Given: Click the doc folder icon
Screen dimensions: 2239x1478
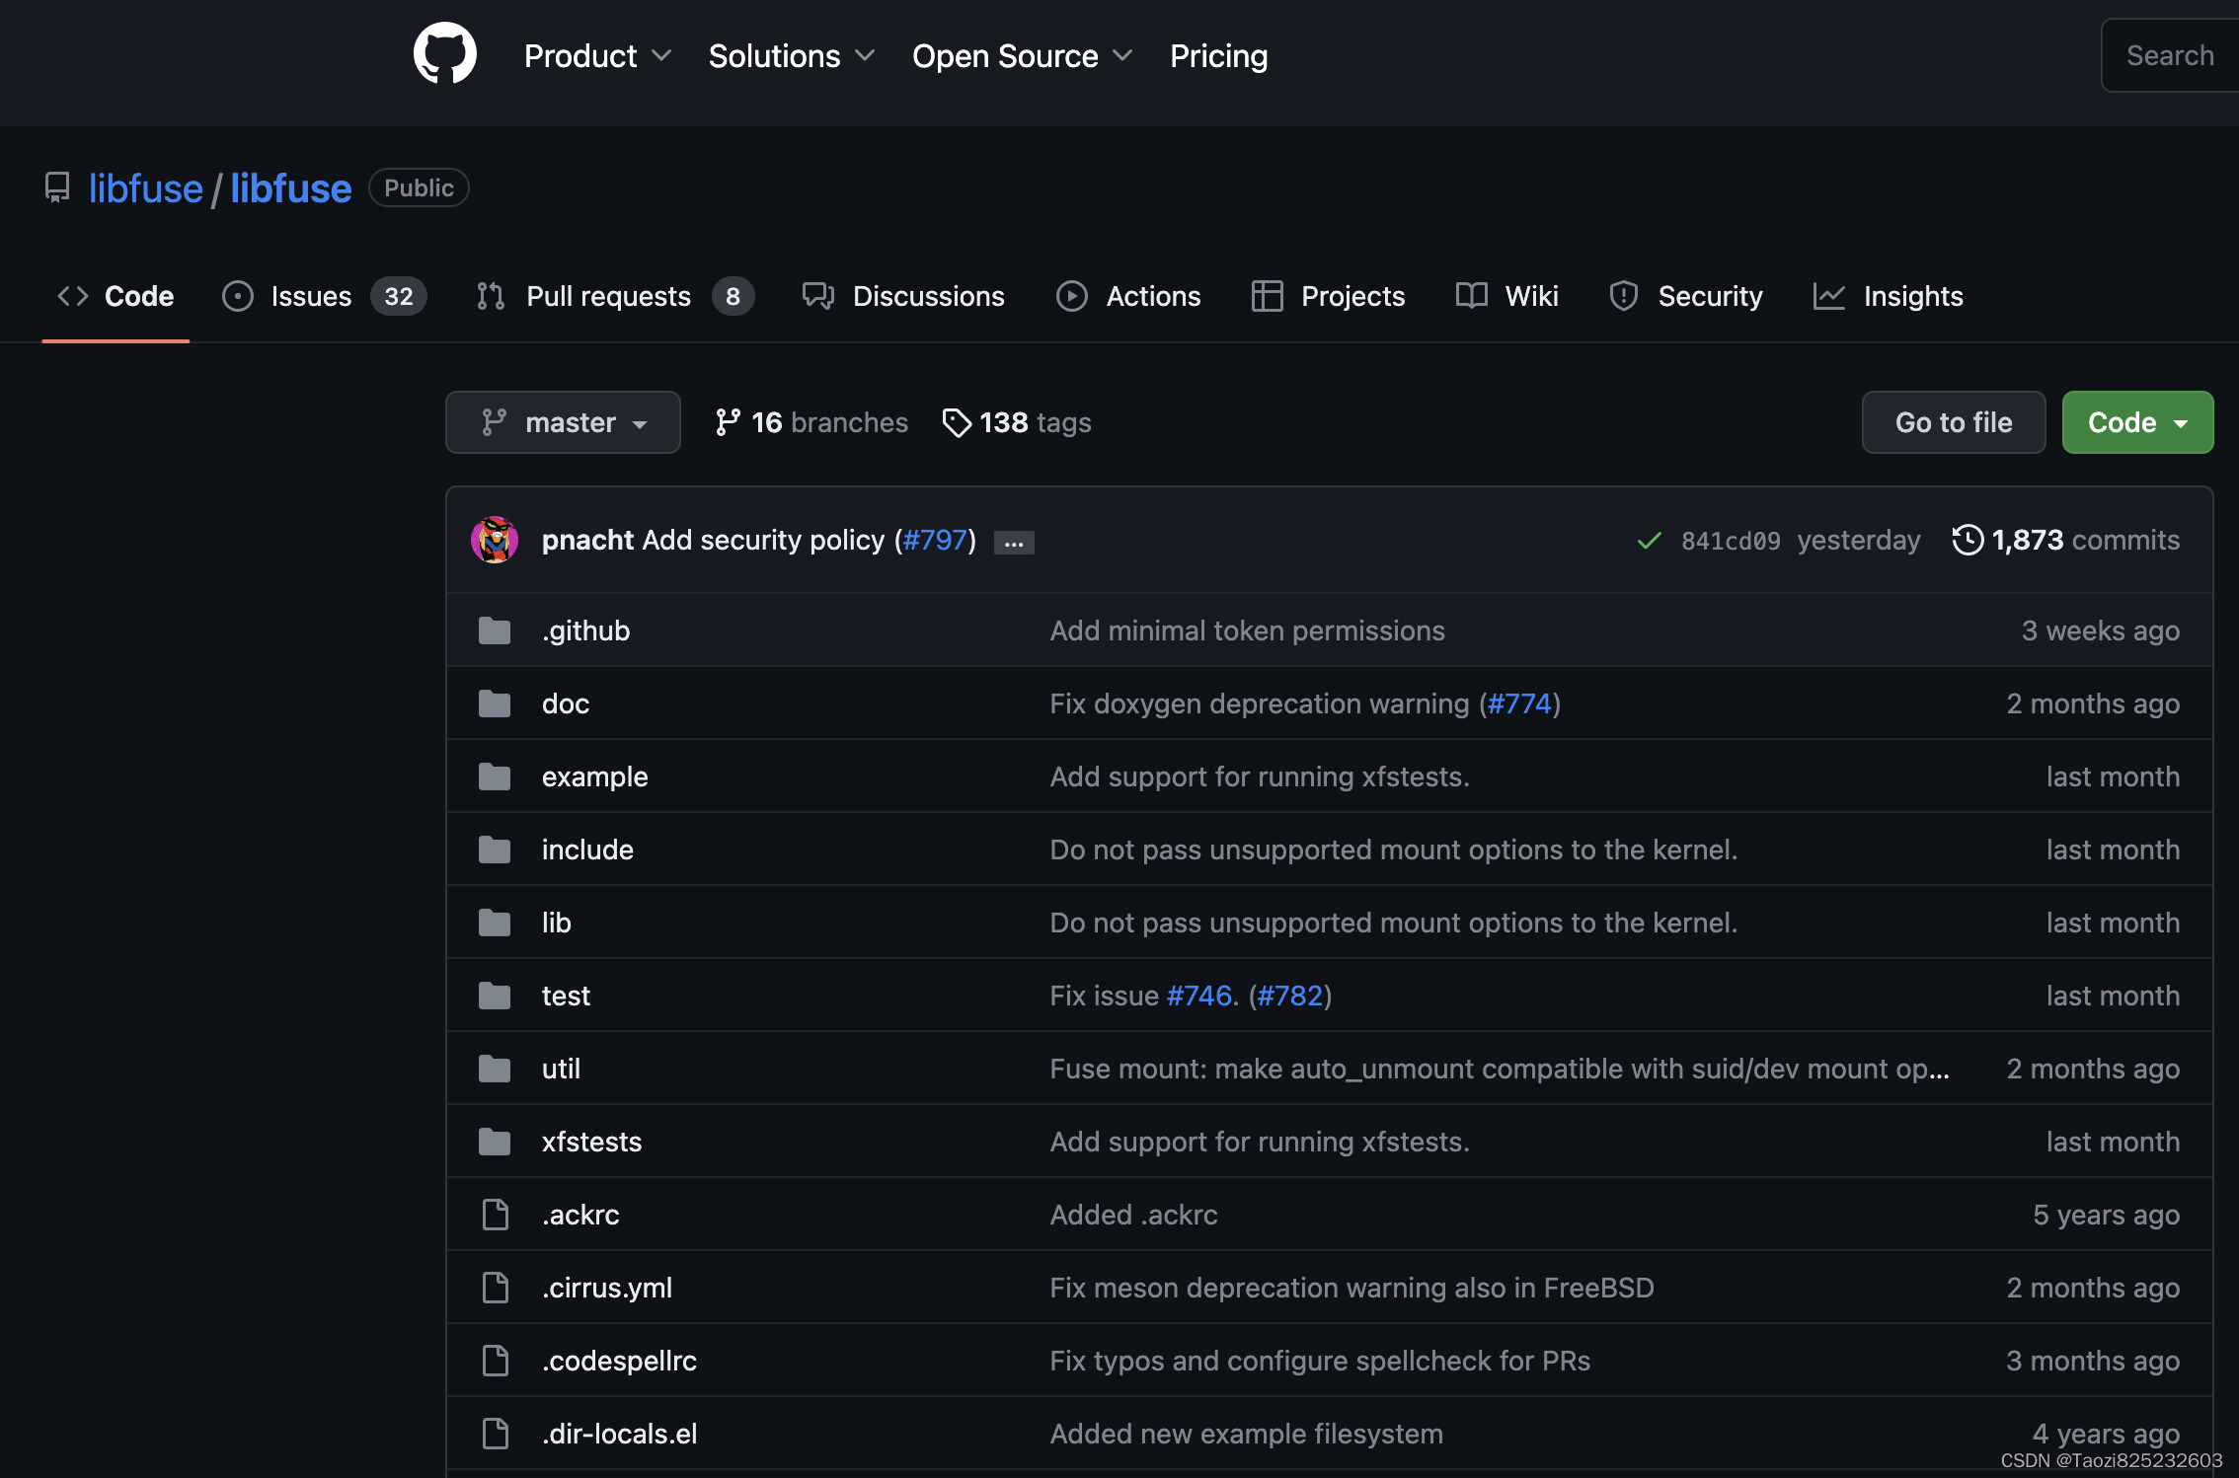Looking at the screenshot, I should (495, 703).
